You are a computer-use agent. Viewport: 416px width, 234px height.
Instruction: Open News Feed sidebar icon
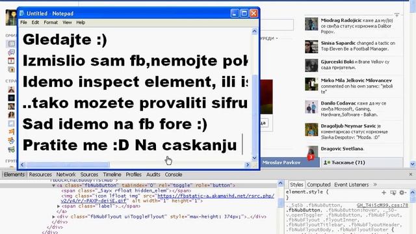11,44
